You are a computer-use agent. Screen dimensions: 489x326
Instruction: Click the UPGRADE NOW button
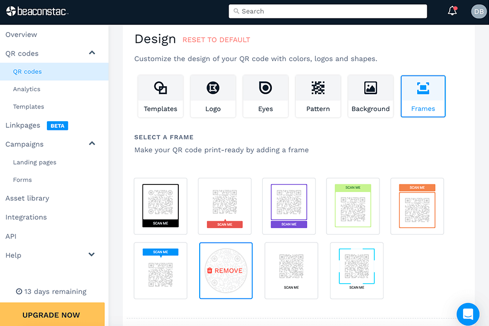coord(52,314)
